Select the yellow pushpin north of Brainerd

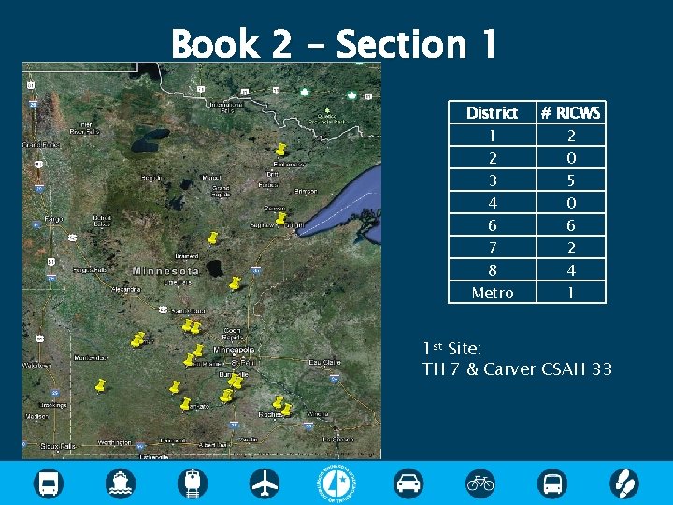point(212,238)
